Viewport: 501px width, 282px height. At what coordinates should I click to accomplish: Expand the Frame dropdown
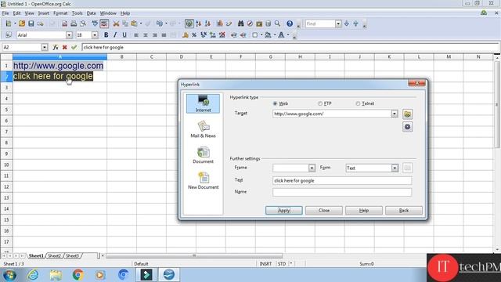click(312, 168)
